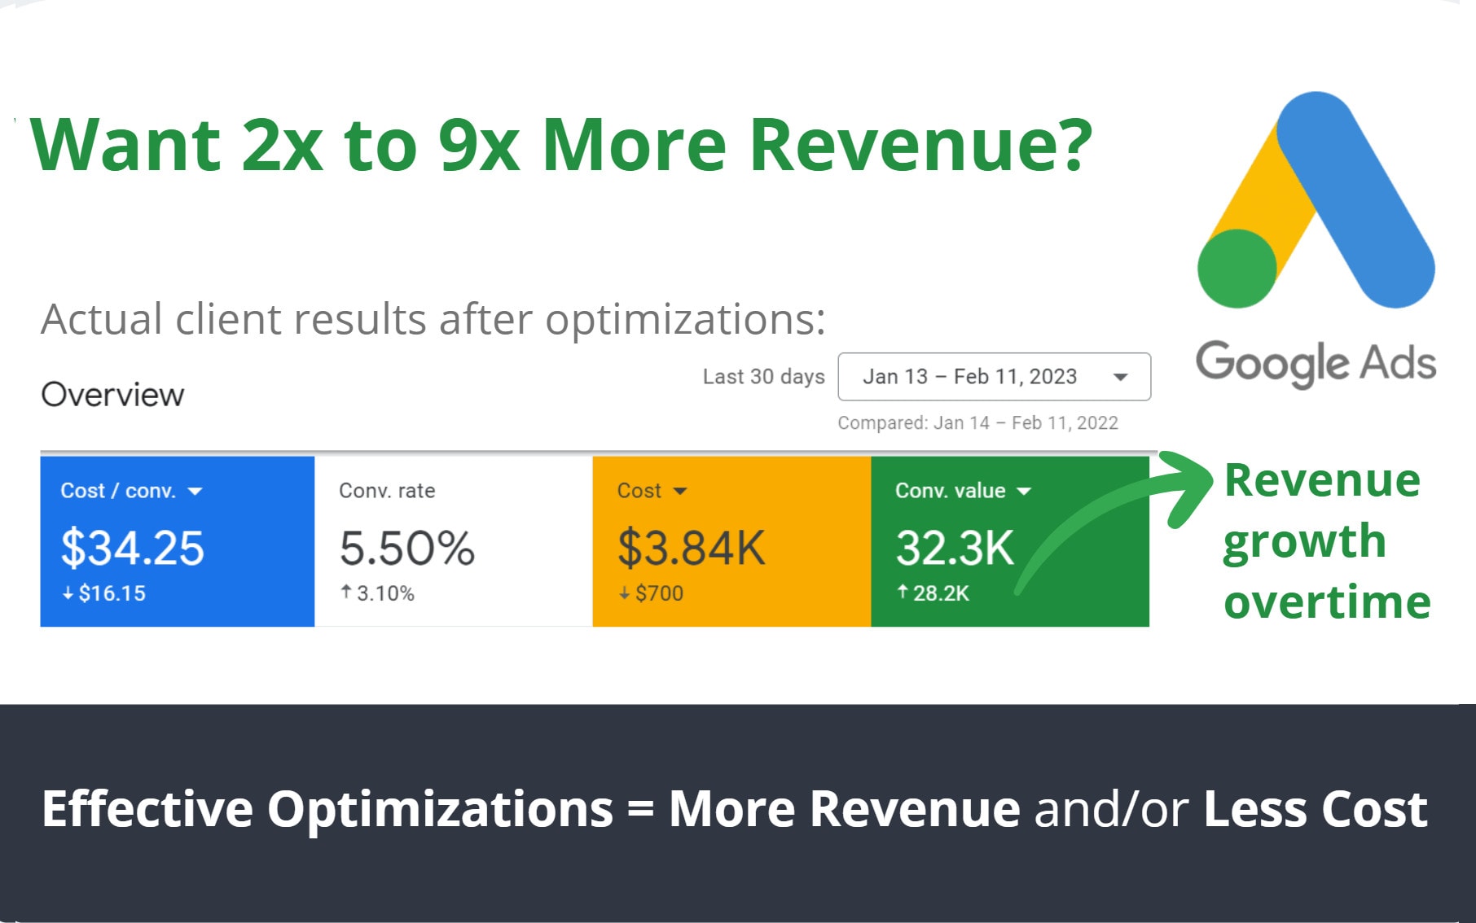
Task: Click the Want 2x to 9x More Revenue headline
Action: point(562,145)
